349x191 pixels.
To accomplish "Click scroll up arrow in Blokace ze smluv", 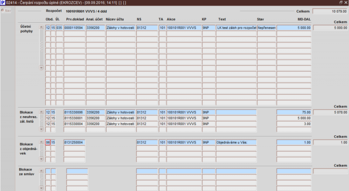I will 41,171.
